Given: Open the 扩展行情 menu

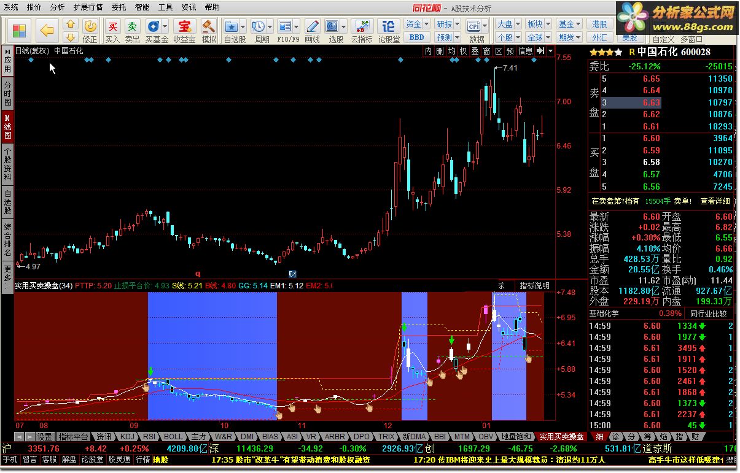Looking at the screenshot, I should (88, 7).
